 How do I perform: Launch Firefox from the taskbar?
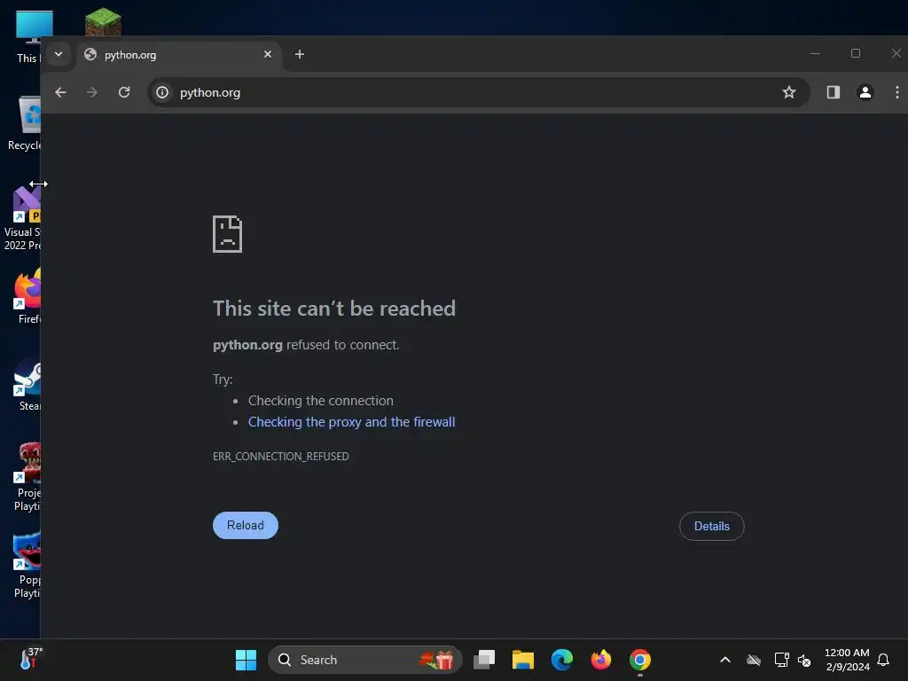[601, 660]
